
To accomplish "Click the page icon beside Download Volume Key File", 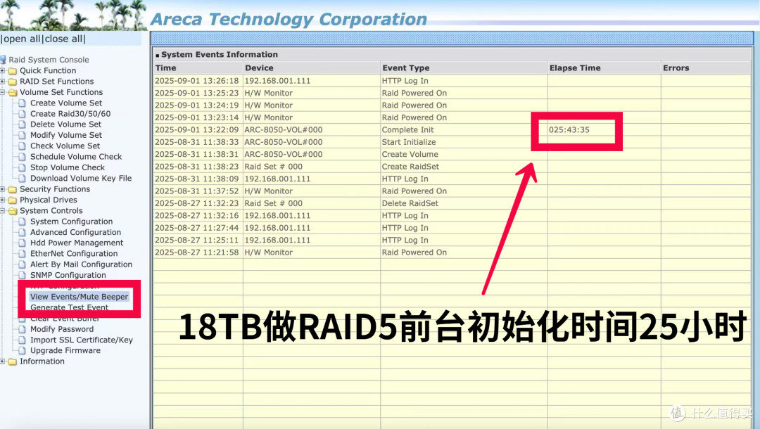I will 22,178.
